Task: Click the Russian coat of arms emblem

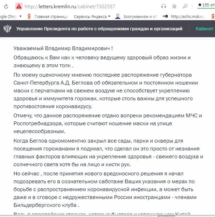Action: coord(7,29)
